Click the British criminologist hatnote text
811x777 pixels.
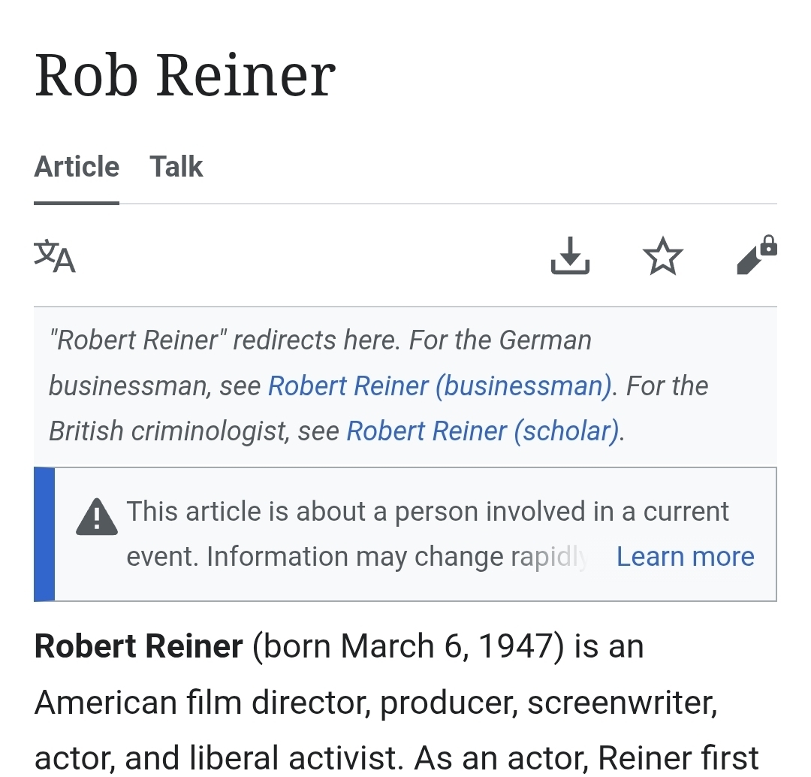click(169, 431)
